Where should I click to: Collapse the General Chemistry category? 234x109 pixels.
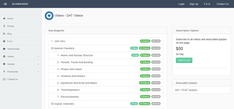[52, 48]
